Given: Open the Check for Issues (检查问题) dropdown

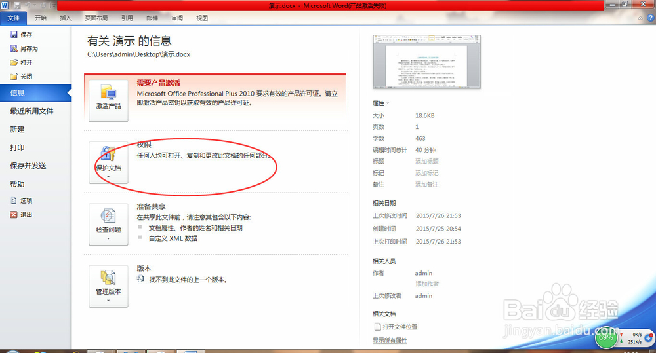Looking at the screenshot, I should pyautogui.click(x=108, y=225).
